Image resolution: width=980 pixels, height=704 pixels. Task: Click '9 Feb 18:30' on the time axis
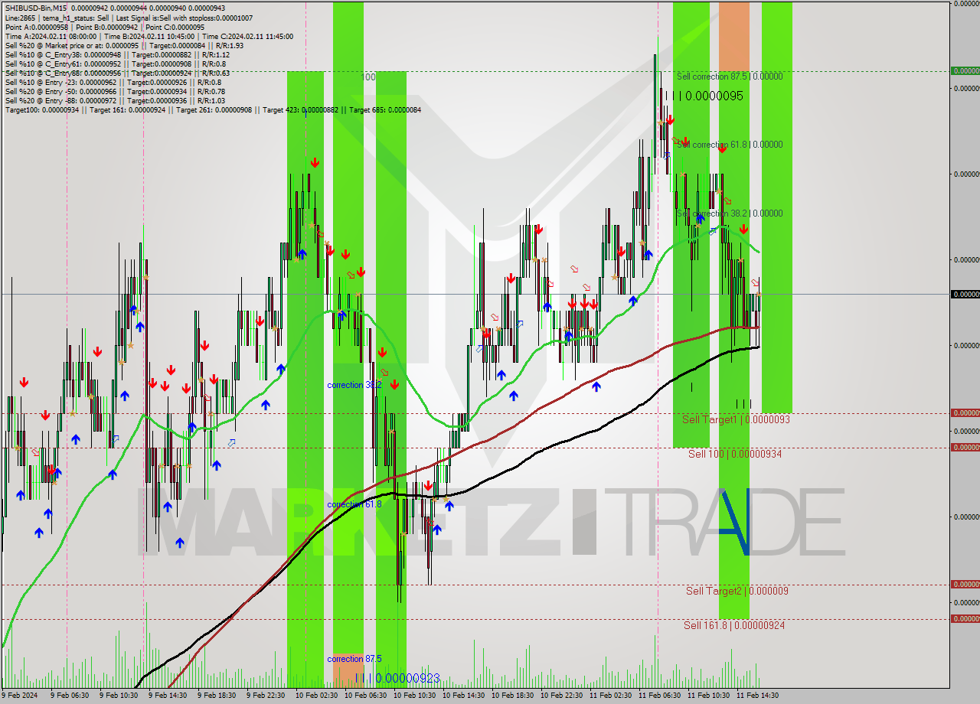(x=216, y=696)
